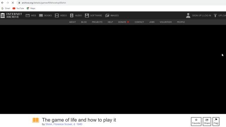Click the orange book media-type icon

pyautogui.click(x=36, y=120)
